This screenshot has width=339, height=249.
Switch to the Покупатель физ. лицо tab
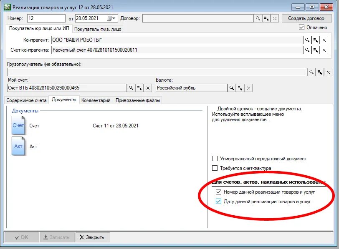click(x=98, y=29)
